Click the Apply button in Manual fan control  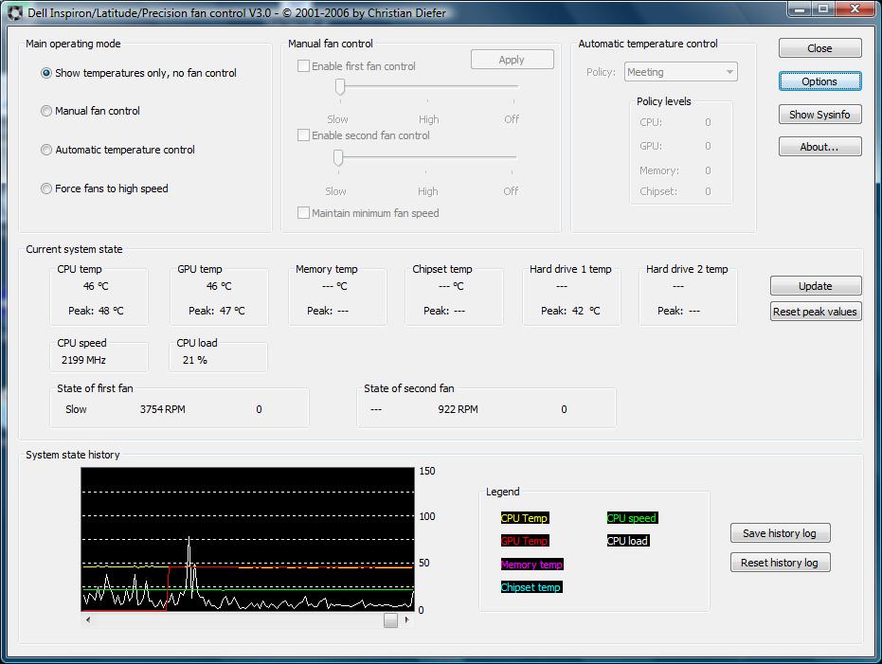click(512, 60)
